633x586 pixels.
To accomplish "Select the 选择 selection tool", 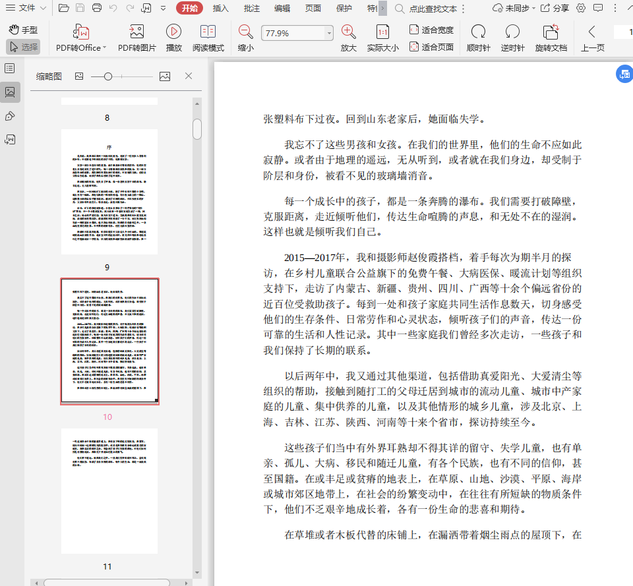I will [x=24, y=47].
